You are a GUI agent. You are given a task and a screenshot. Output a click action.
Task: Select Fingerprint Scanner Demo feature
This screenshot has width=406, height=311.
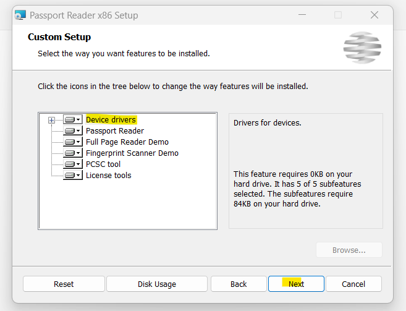click(x=132, y=153)
